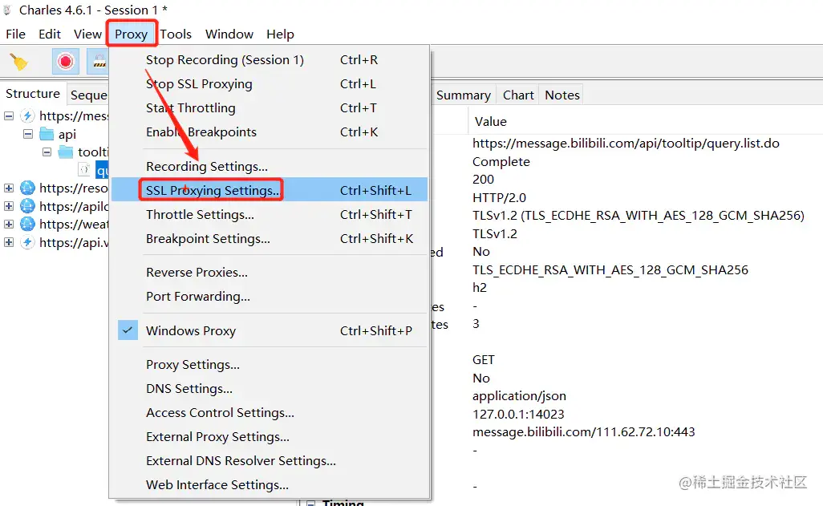The image size is (823, 506).
Task: Click the red record button in toolbar
Action: [x=66, y=62]
